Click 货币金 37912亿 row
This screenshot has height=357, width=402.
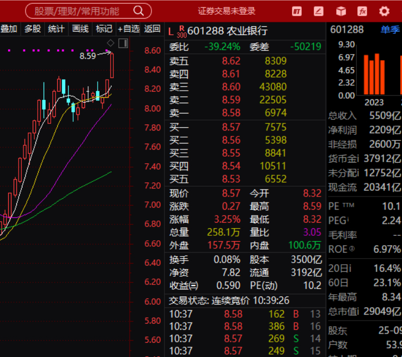click(364, 159)
